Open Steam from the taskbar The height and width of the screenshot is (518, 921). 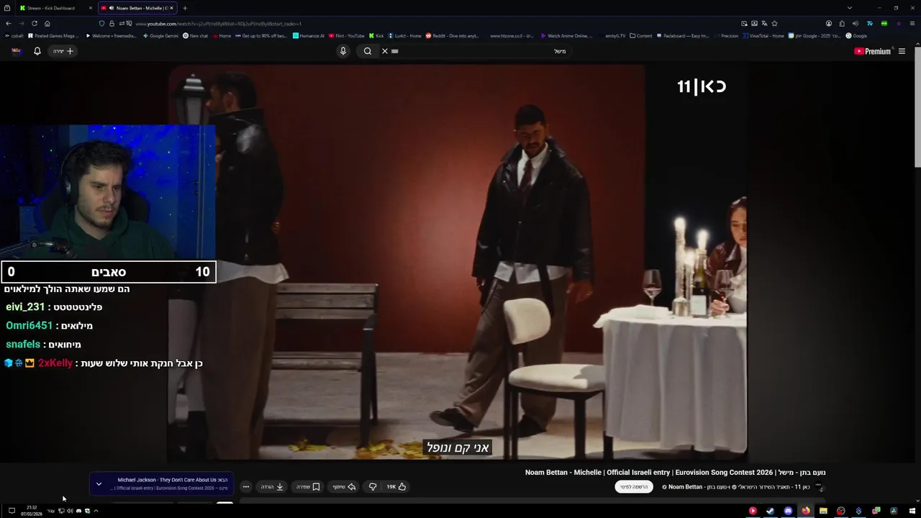[x=770, y=511]
